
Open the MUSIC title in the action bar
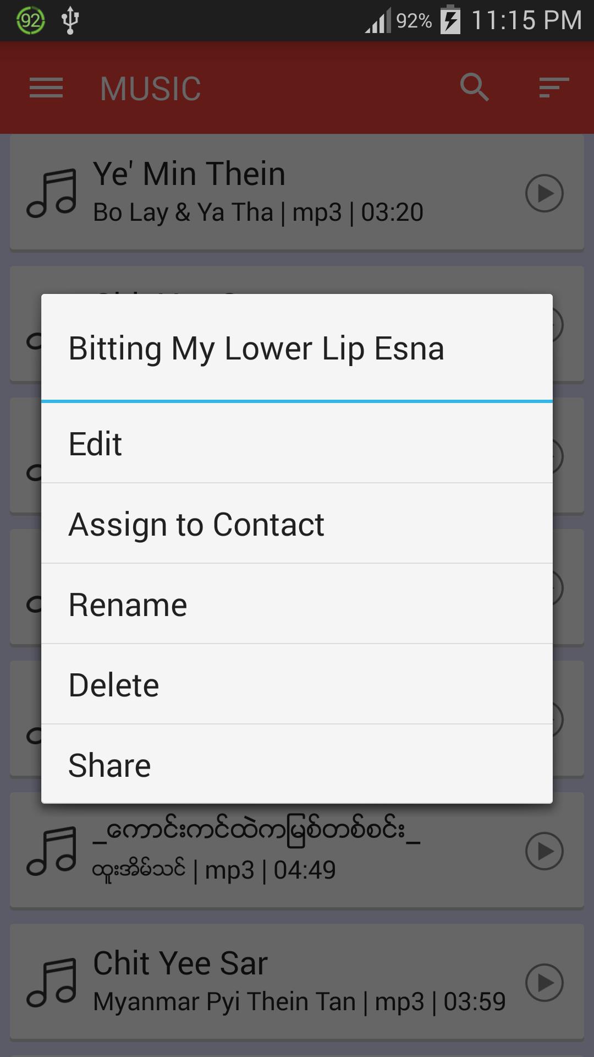coord(150,88)
